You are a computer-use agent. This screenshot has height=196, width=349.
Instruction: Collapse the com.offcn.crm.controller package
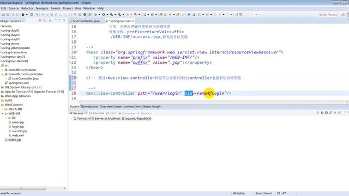3,74
